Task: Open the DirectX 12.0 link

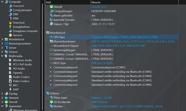Action: point(99,7)
